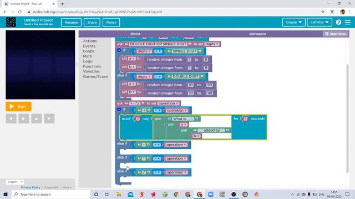Click the game preview canvas
The height and width of the screenshot is (199, 355).
click(40, 65)
